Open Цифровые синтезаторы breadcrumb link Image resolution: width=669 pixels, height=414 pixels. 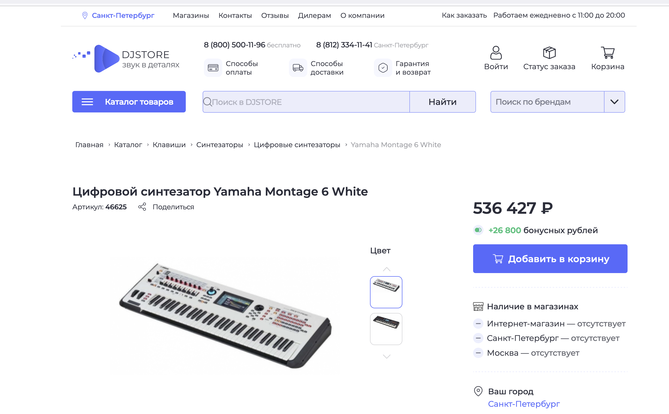297,145
